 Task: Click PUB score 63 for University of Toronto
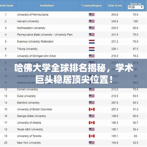(136, 136)
